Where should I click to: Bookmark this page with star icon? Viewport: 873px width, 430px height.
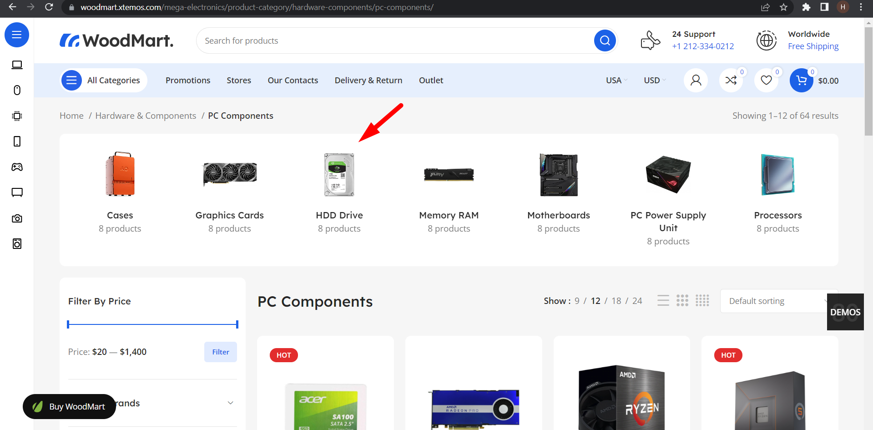783,7
